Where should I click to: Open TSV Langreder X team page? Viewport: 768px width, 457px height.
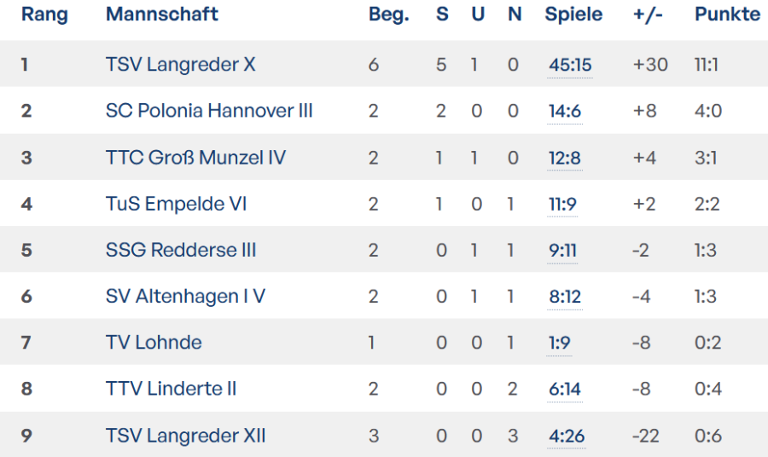tap(180, 65)
